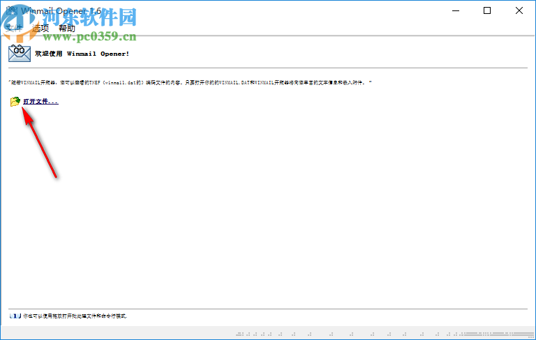This screenshot has height=340, width=536.
Task: Click the Winmail Opener title bar icon
Action: tap(11, 10)
